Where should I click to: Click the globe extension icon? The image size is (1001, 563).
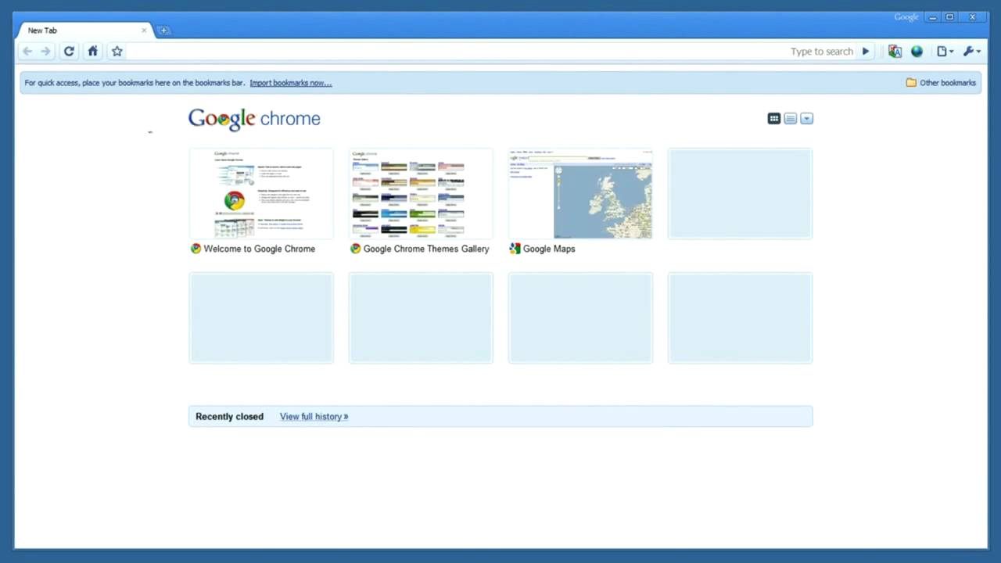917,52
